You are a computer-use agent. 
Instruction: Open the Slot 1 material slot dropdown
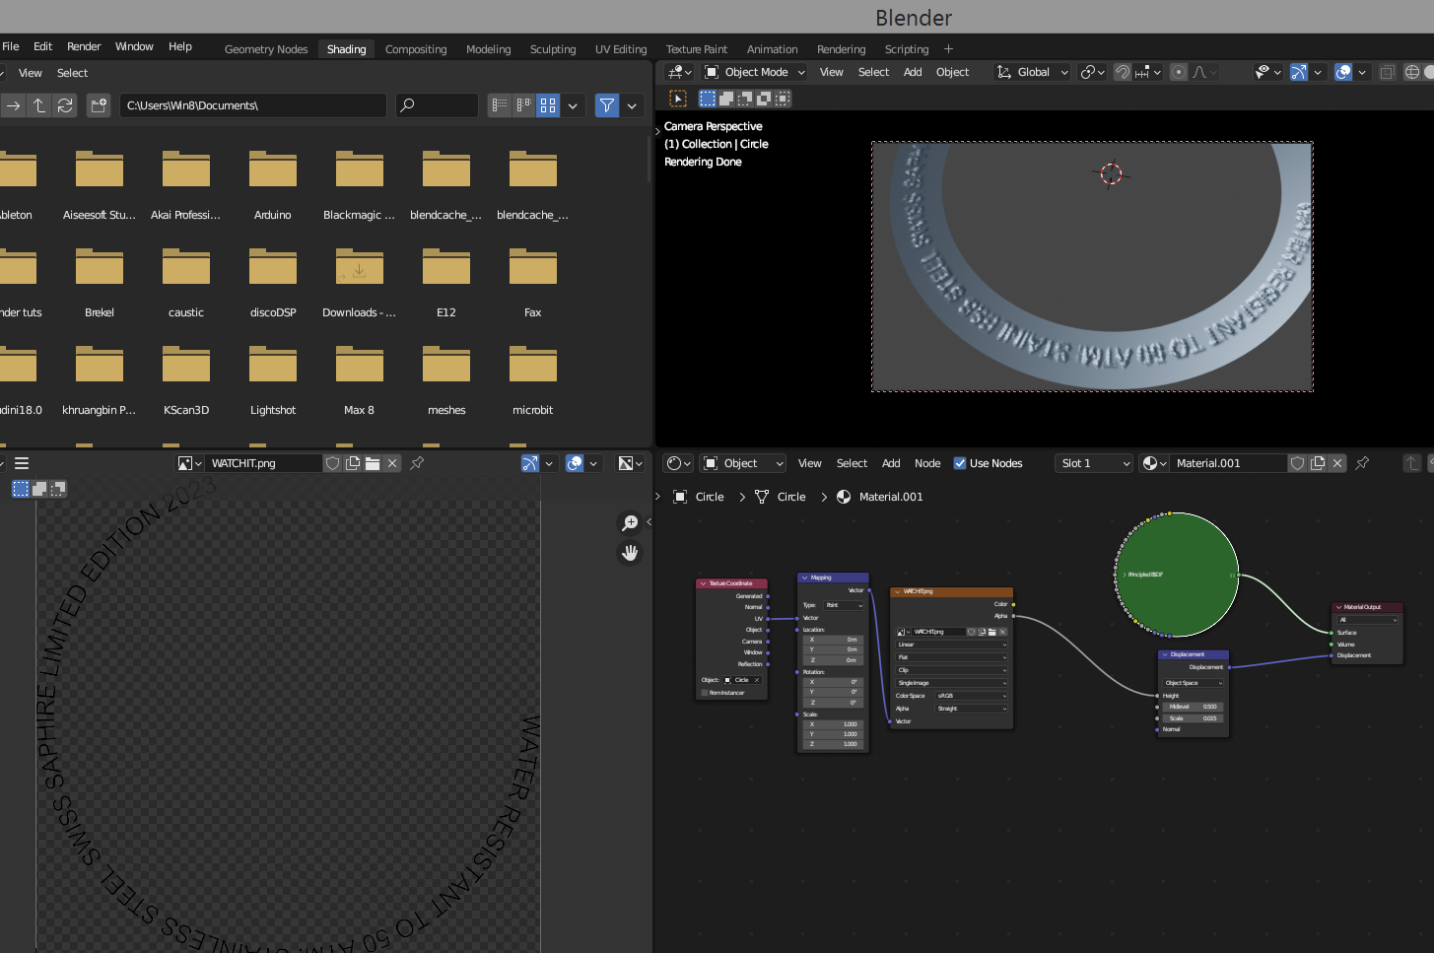coord(1094,463)
